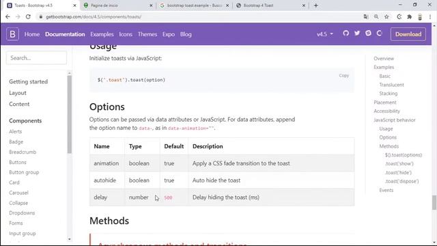The width and height of the screenshot is (437, 246).
Task: Click translate page icon in address bar
Action: [x=366, y=16]
